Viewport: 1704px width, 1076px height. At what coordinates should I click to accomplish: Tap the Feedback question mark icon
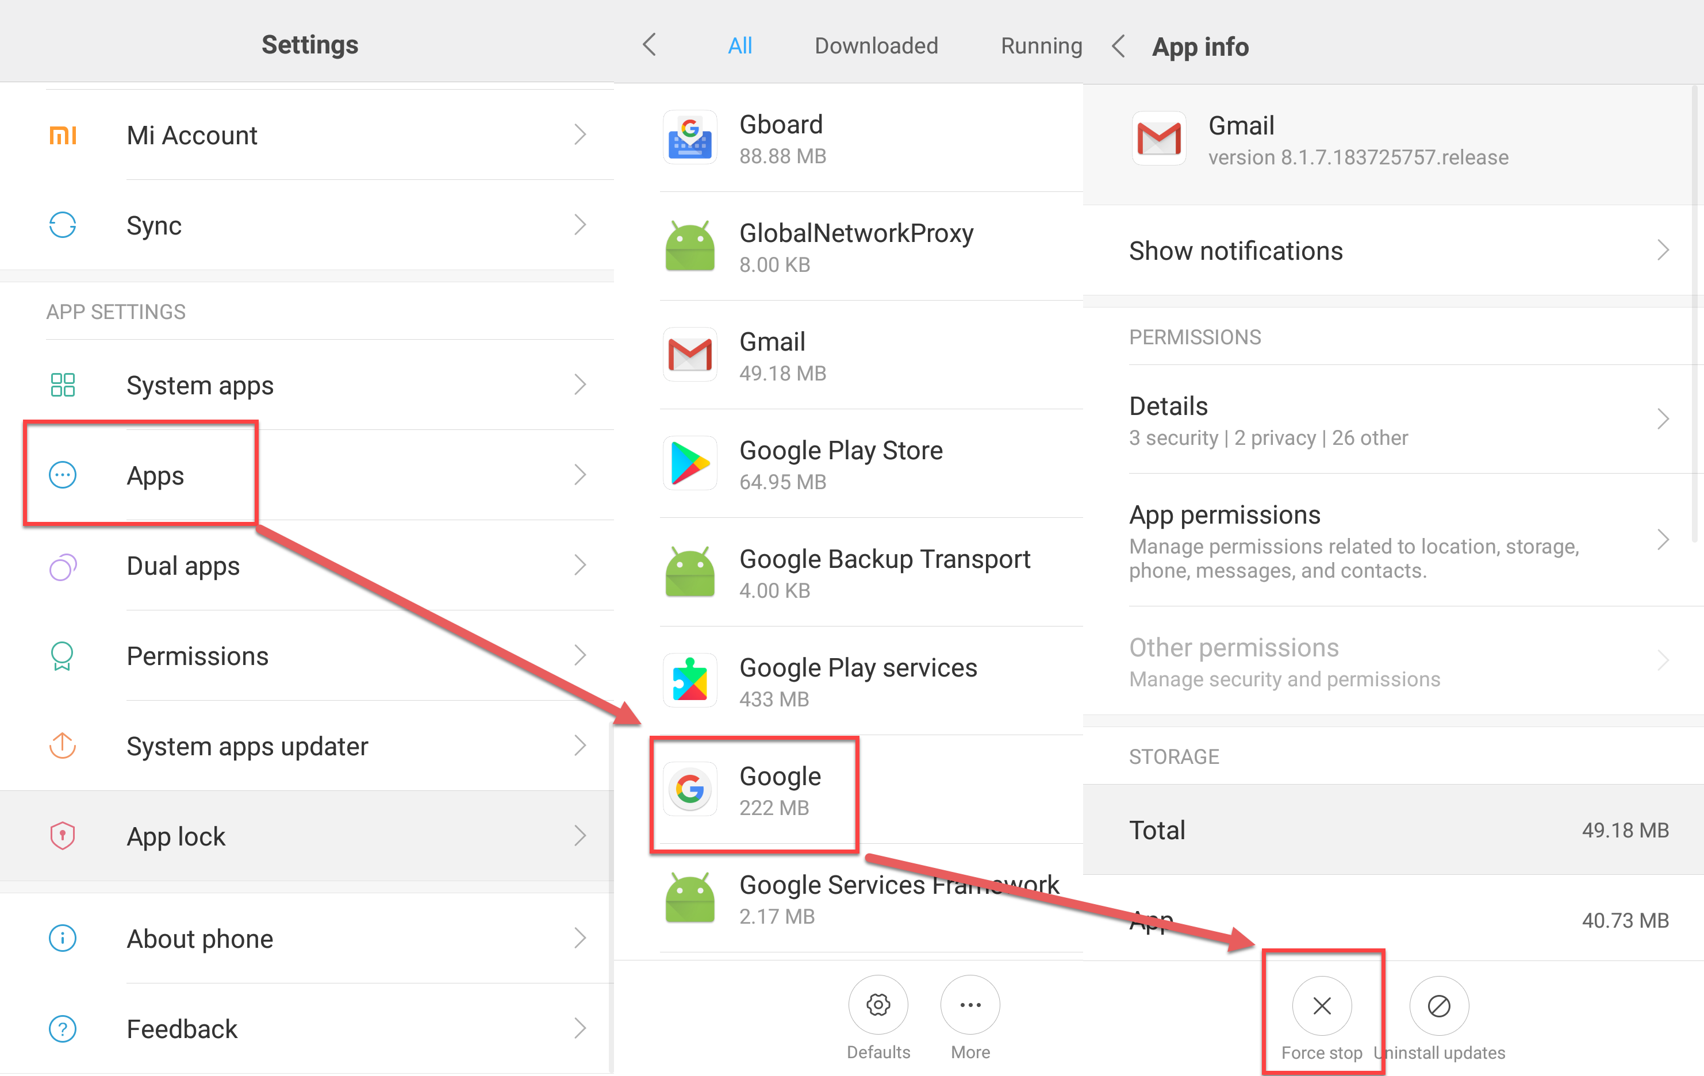(63, 1029)
